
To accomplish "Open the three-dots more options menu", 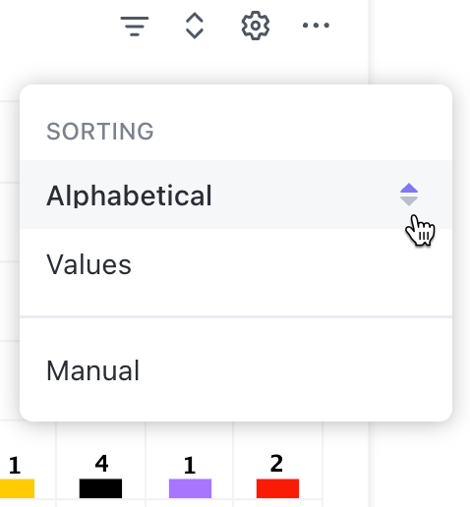I will coord(316,26).
